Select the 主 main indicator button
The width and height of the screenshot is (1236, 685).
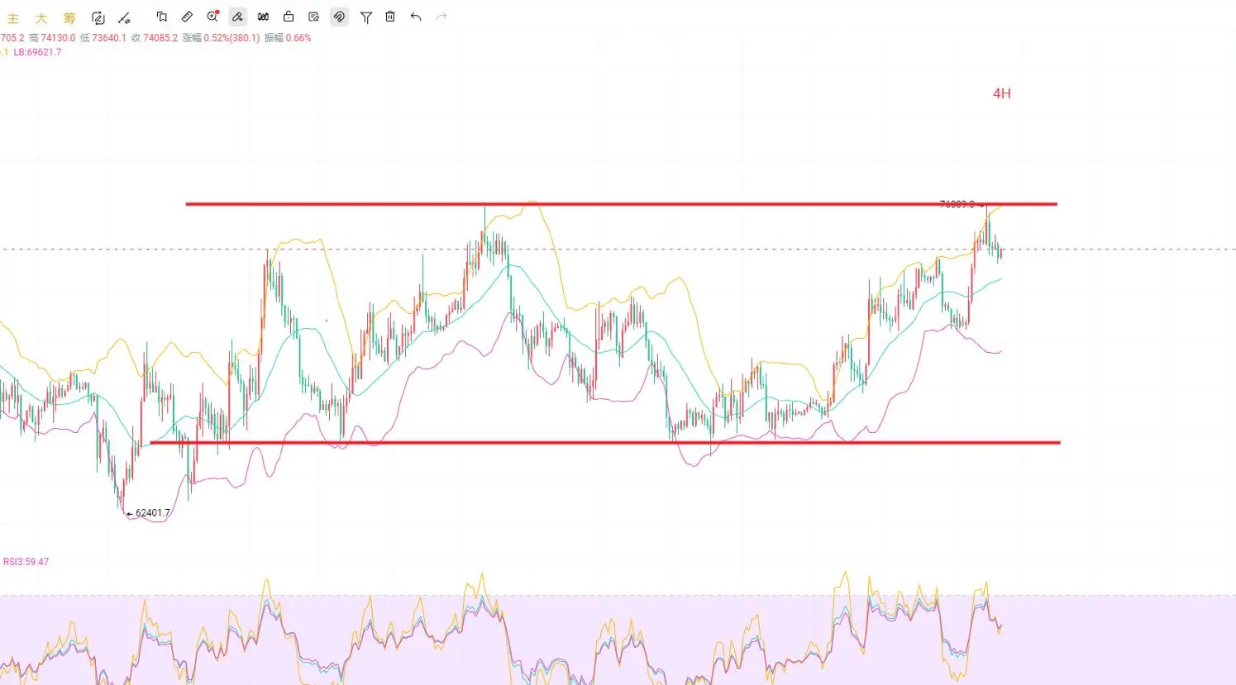[x=12, y=17]
